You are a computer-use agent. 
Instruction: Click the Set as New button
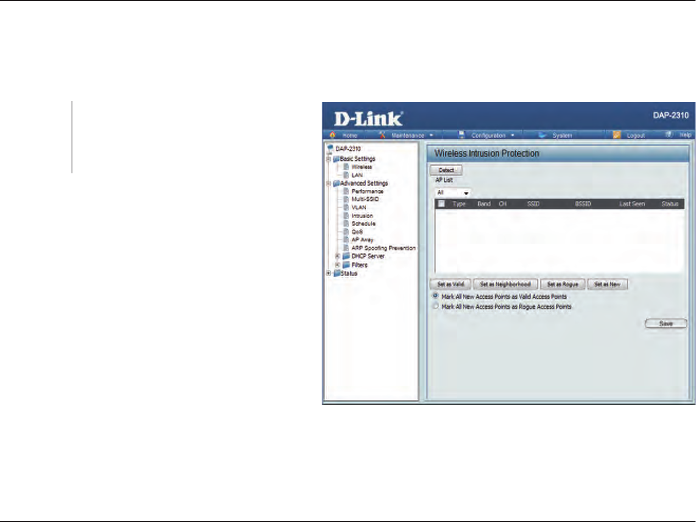[x=607, y=284]
